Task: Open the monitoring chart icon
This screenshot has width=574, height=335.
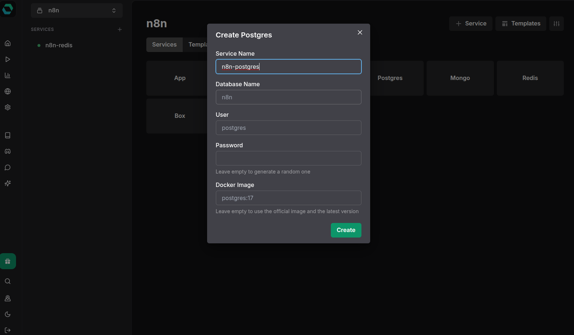Action: pyautogui.click(x=8, y=75)
